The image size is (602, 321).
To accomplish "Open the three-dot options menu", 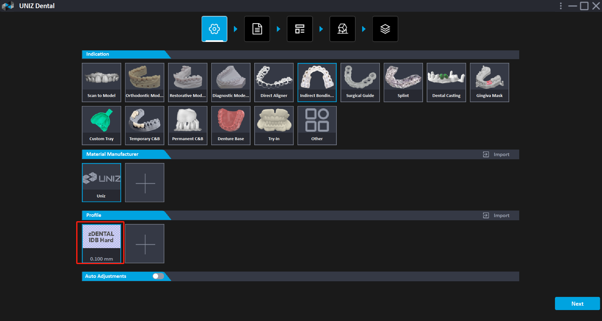I will pos(561,6).
